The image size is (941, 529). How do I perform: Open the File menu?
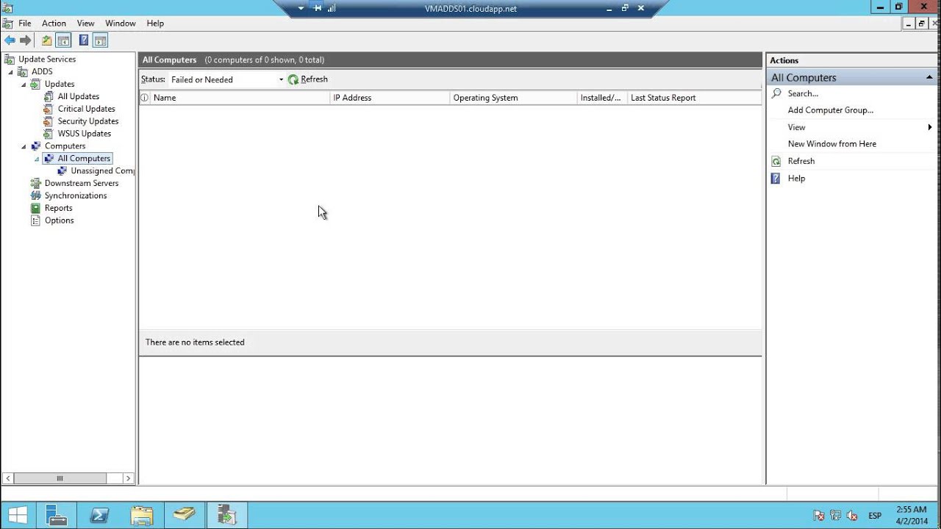(x=25, y=24)
